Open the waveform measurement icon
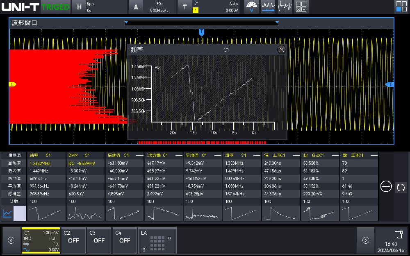Screen dimensions: 410x256 click(x=268, y=7)
